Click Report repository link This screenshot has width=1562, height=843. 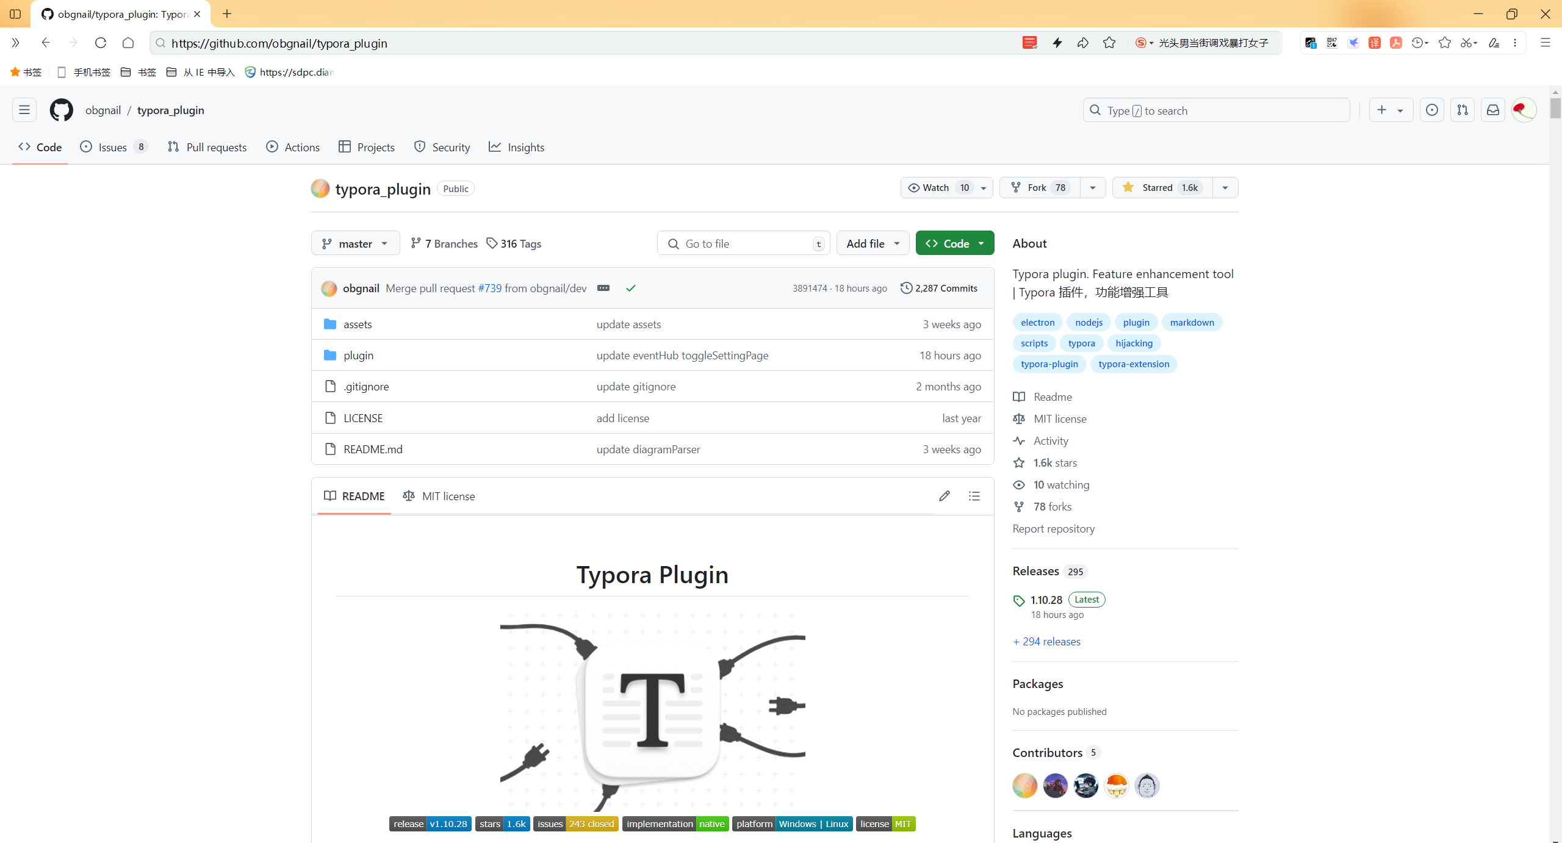click(x=1054, y=528)
